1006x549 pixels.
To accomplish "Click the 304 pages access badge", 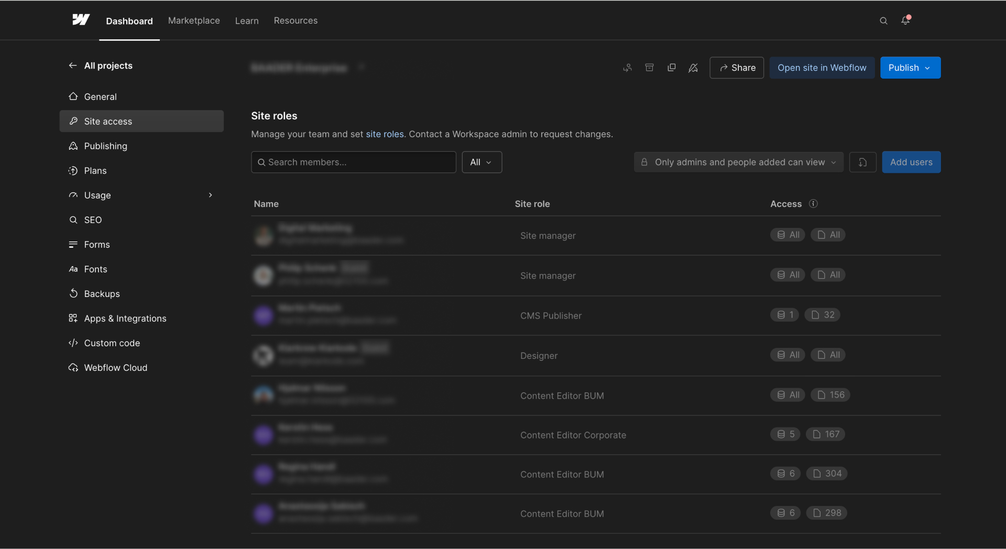I will click(x=827, y=474).
